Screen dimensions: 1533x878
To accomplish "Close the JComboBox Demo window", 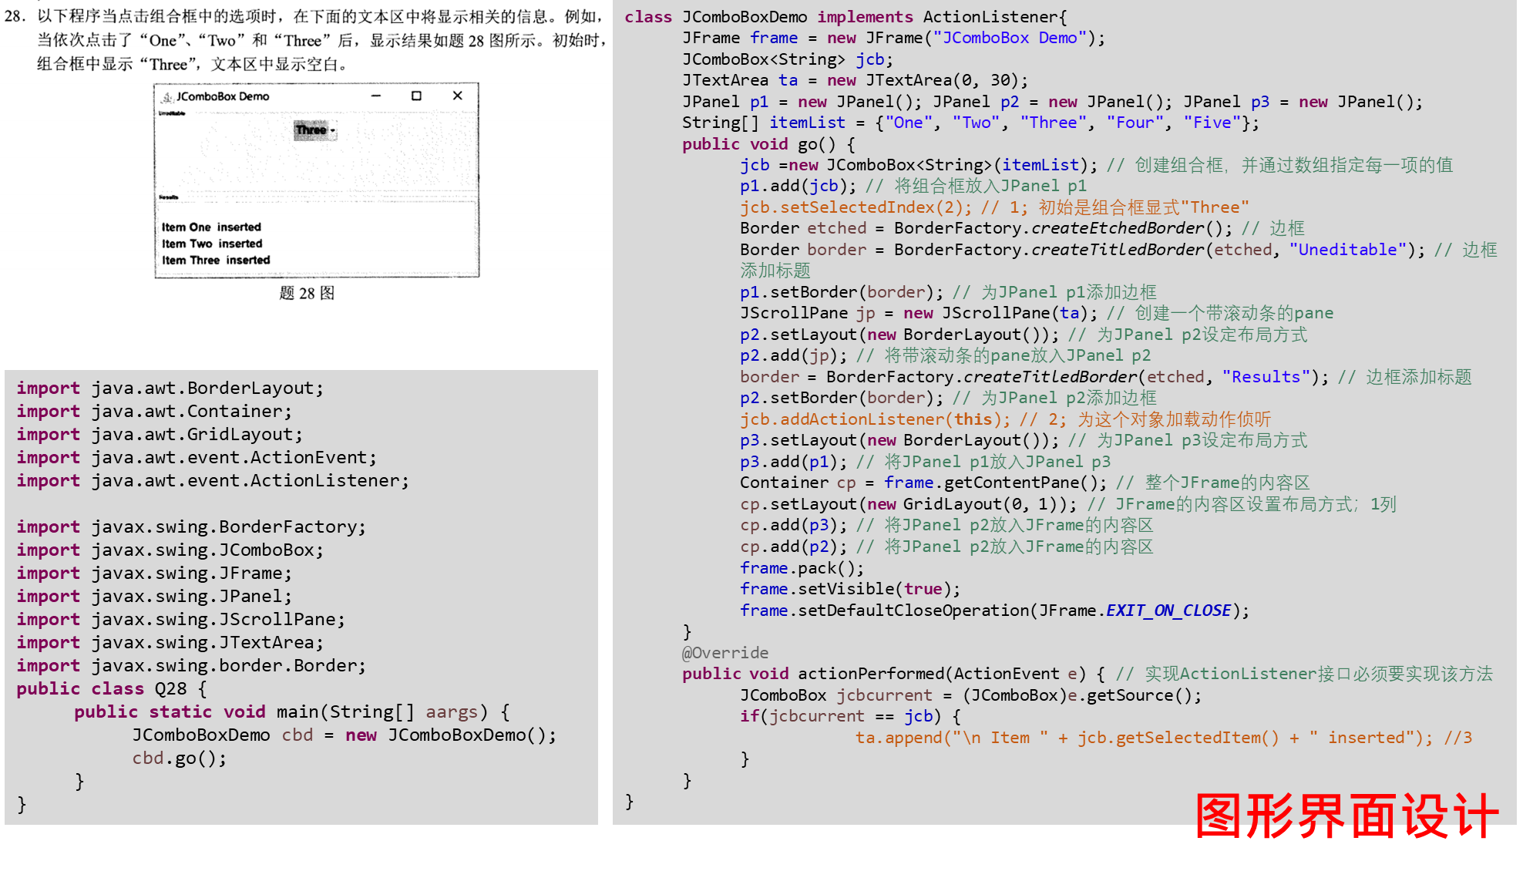I will click(x=457, y=96).
